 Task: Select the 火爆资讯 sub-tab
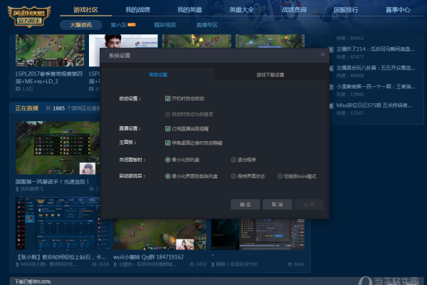(81, 25)
